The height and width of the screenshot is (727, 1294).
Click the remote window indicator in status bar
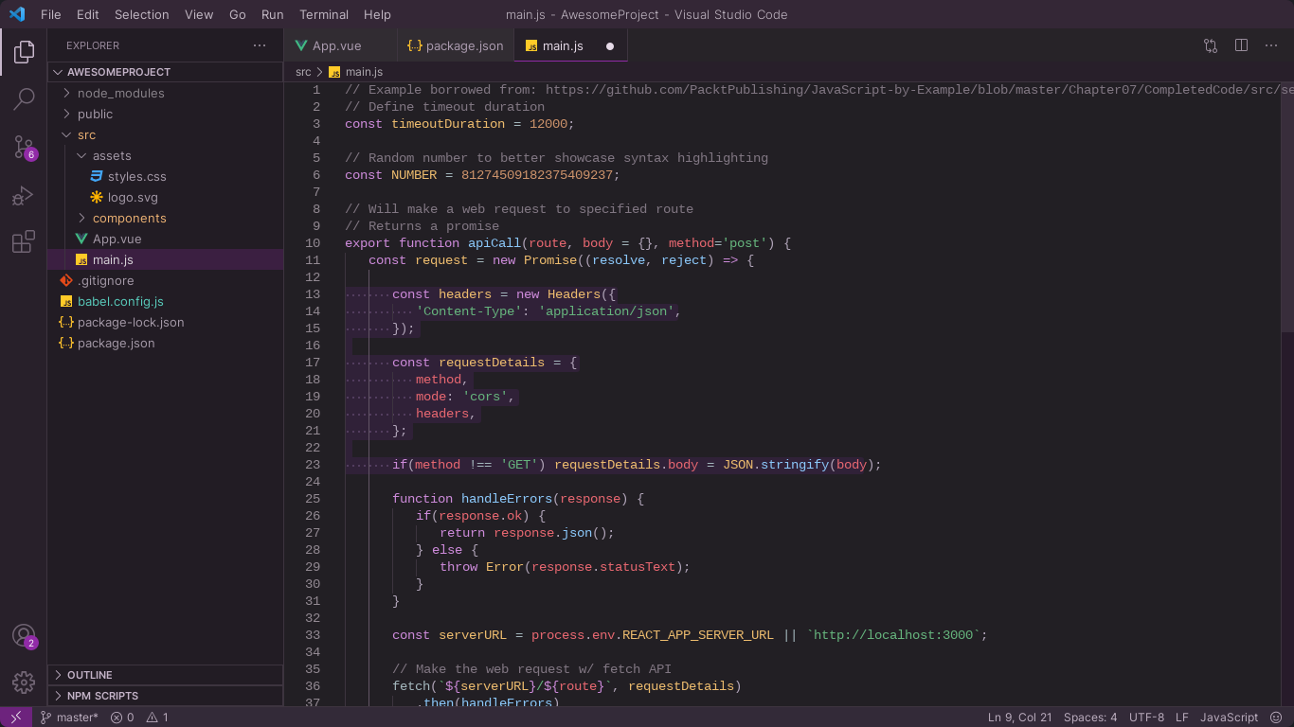tap(16, 718)
